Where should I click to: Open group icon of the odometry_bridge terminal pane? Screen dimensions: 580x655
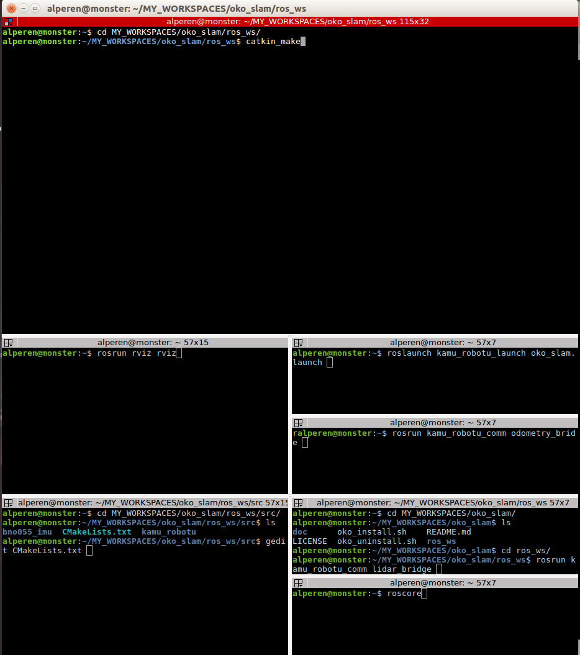[x=298, y=423]
